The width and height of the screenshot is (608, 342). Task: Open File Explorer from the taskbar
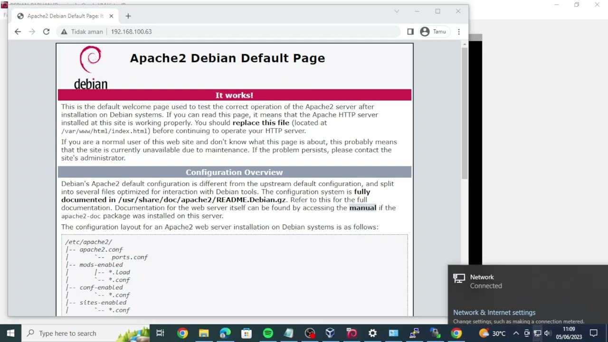(x=204, y=333)
